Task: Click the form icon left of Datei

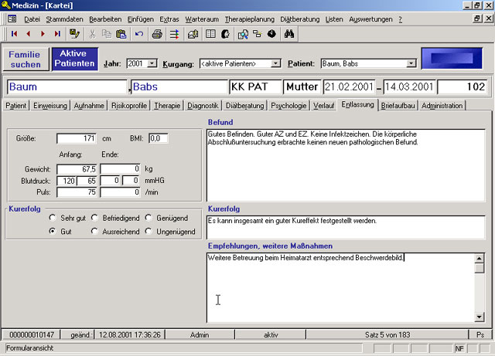Action: point(12,19)
